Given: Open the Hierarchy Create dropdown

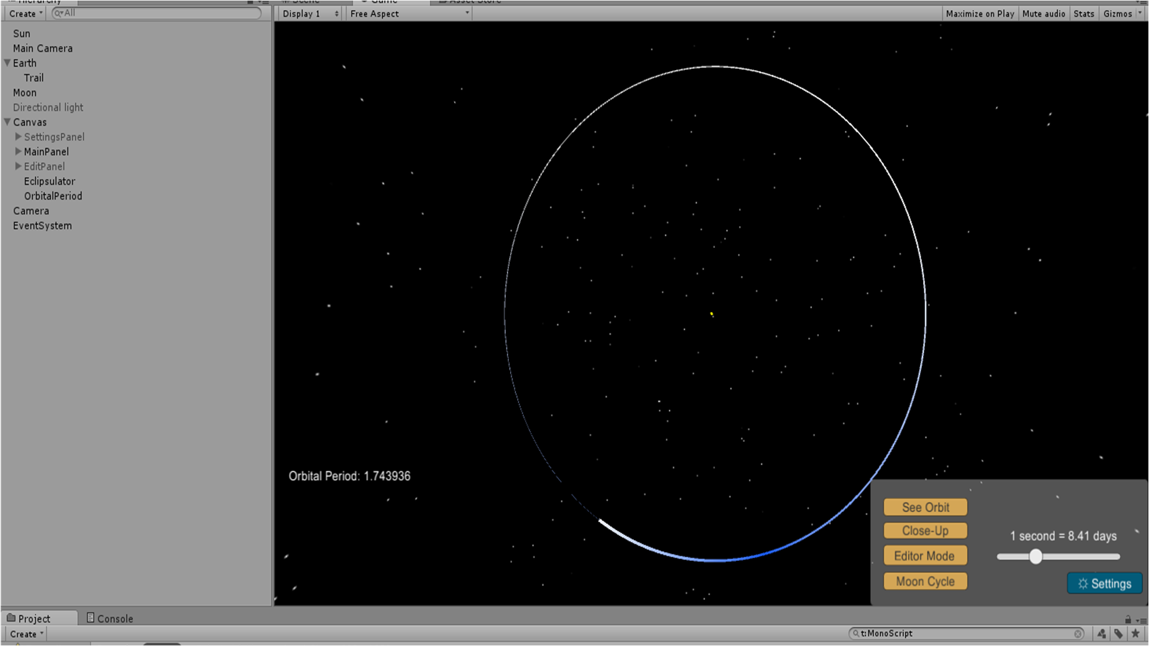Looking at the screenshot, I should [x=25, y=13].
